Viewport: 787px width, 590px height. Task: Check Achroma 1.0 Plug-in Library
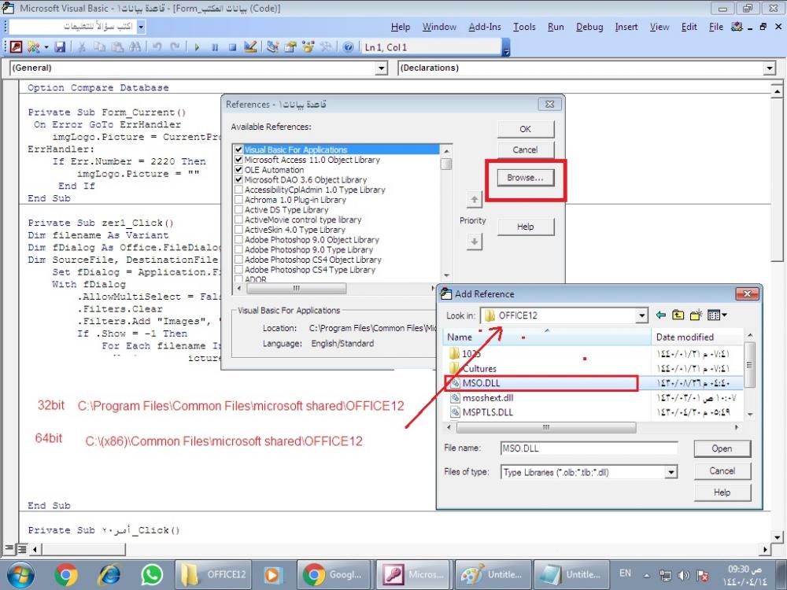click(x=239, y=200)
